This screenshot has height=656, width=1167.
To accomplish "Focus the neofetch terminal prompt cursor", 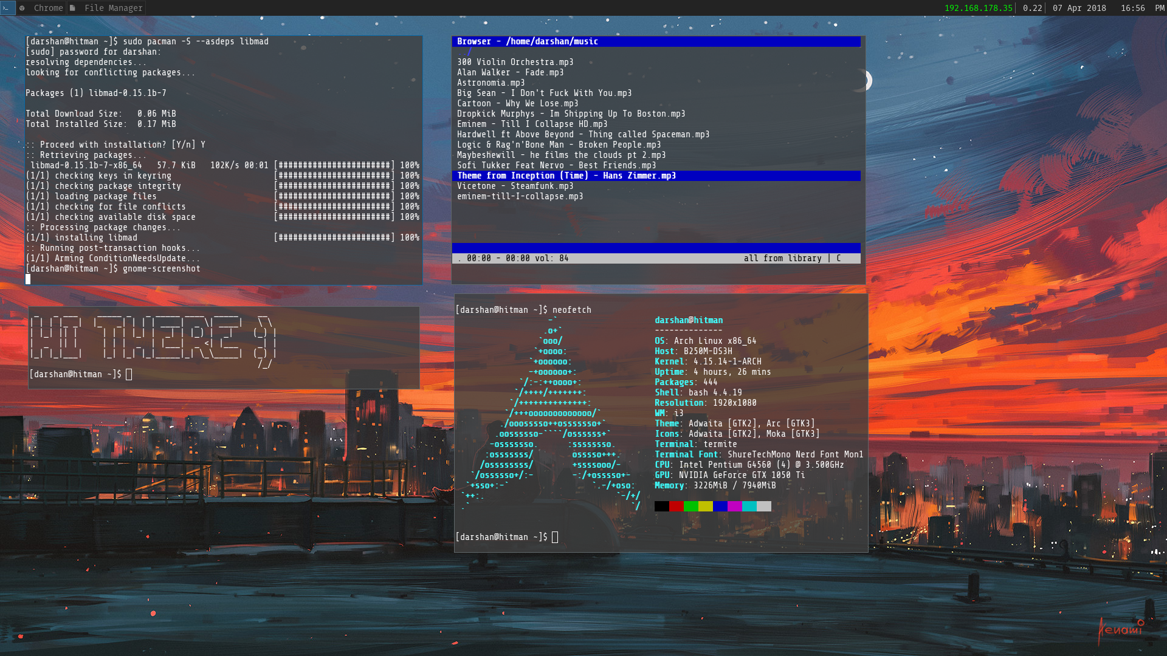I will coord(554,537).
